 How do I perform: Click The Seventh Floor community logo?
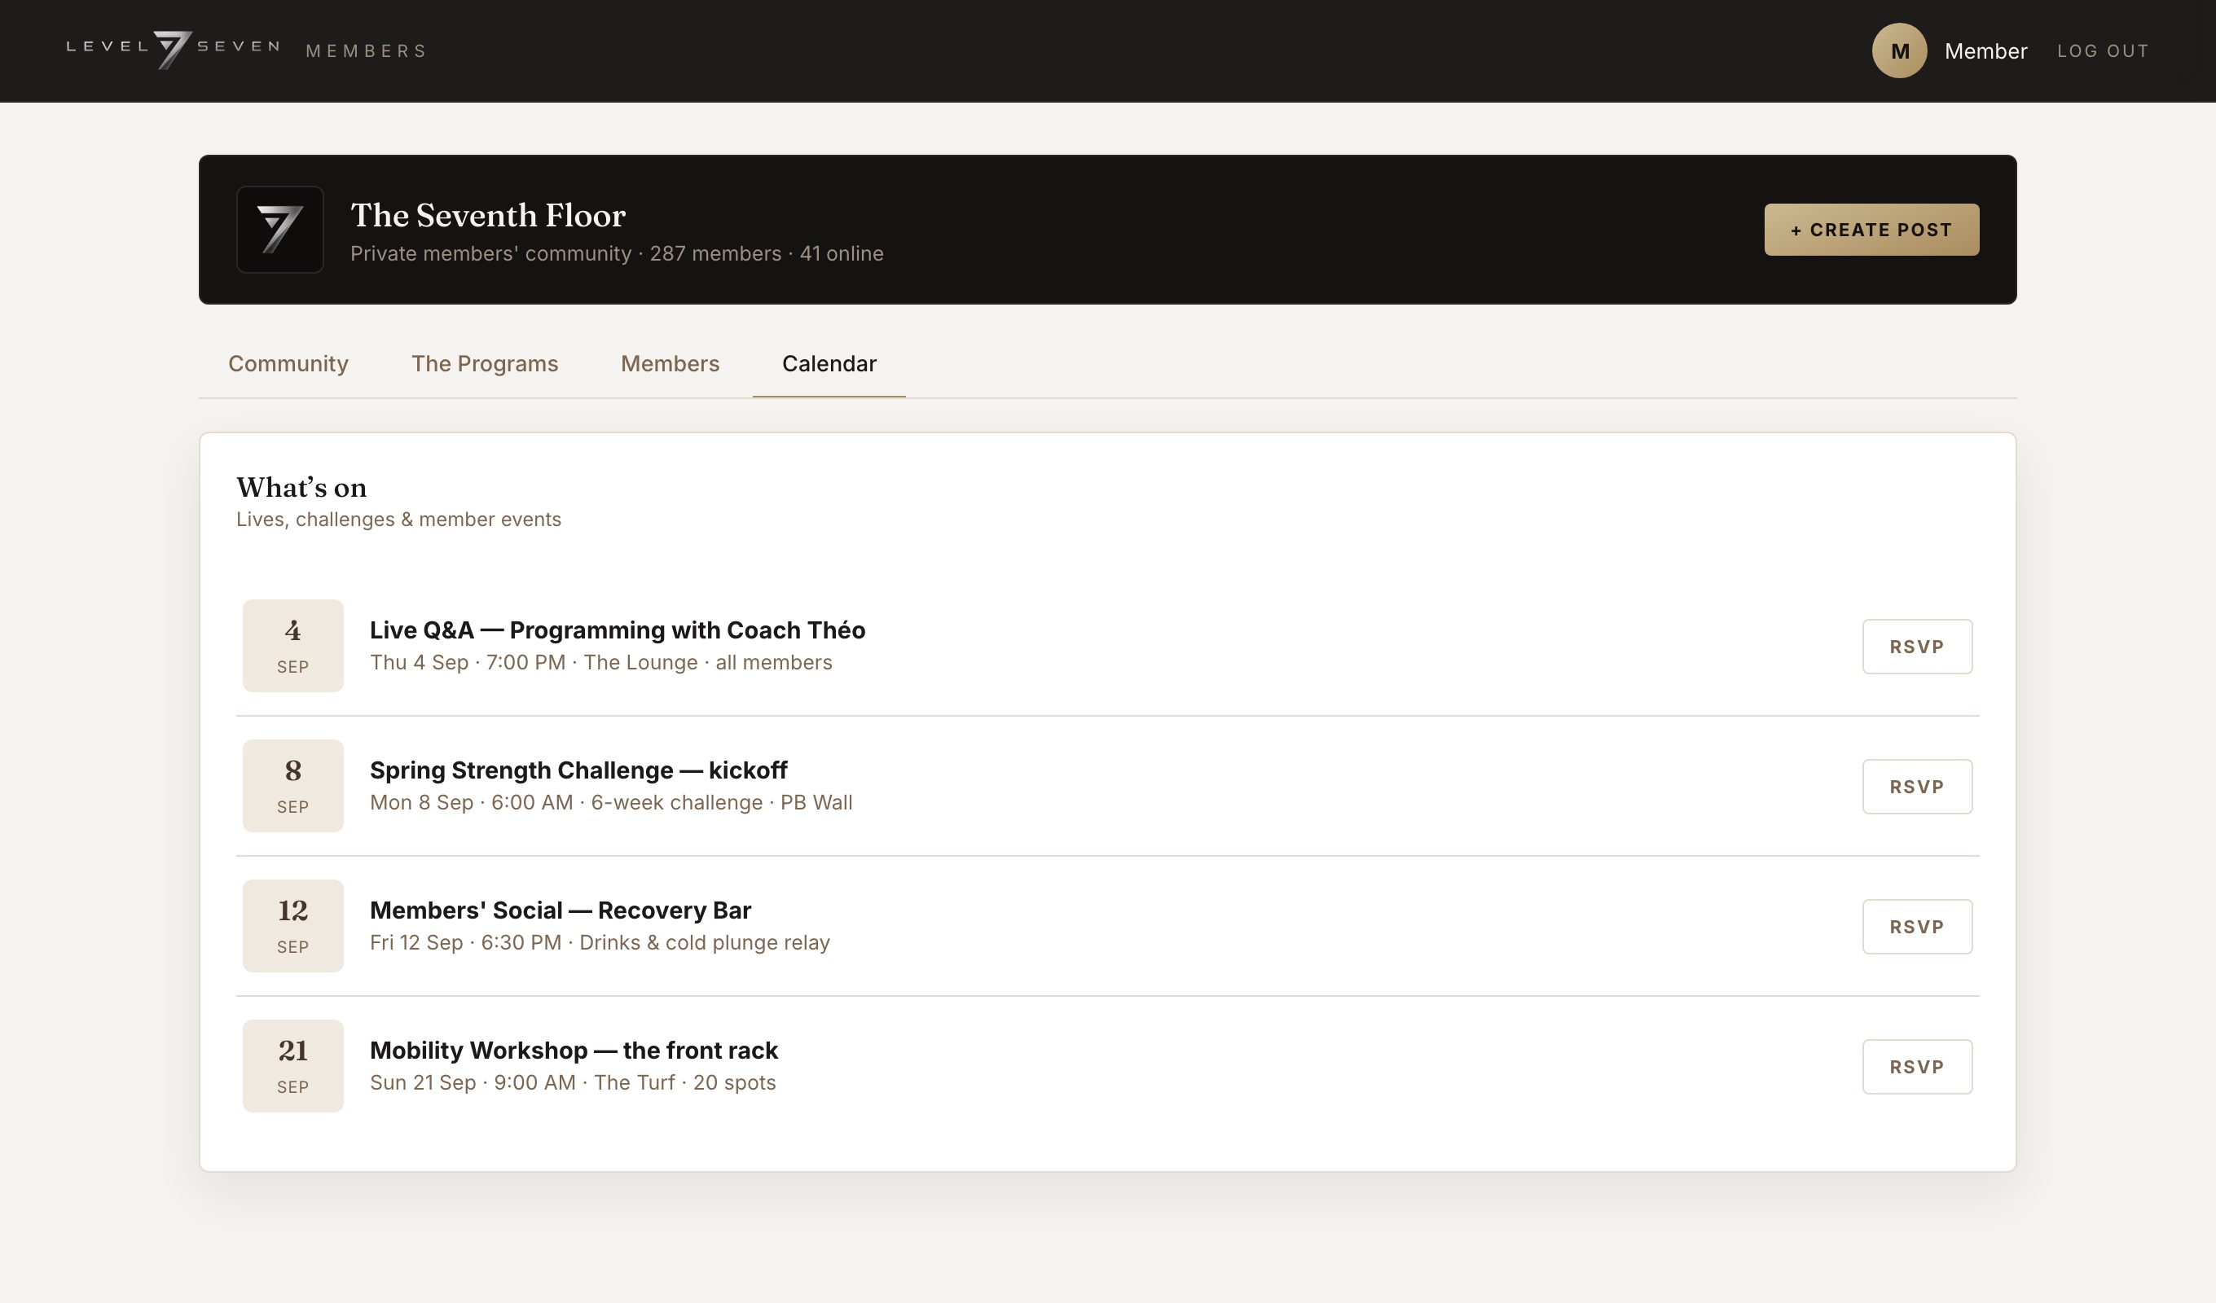(x=279, y=230)
